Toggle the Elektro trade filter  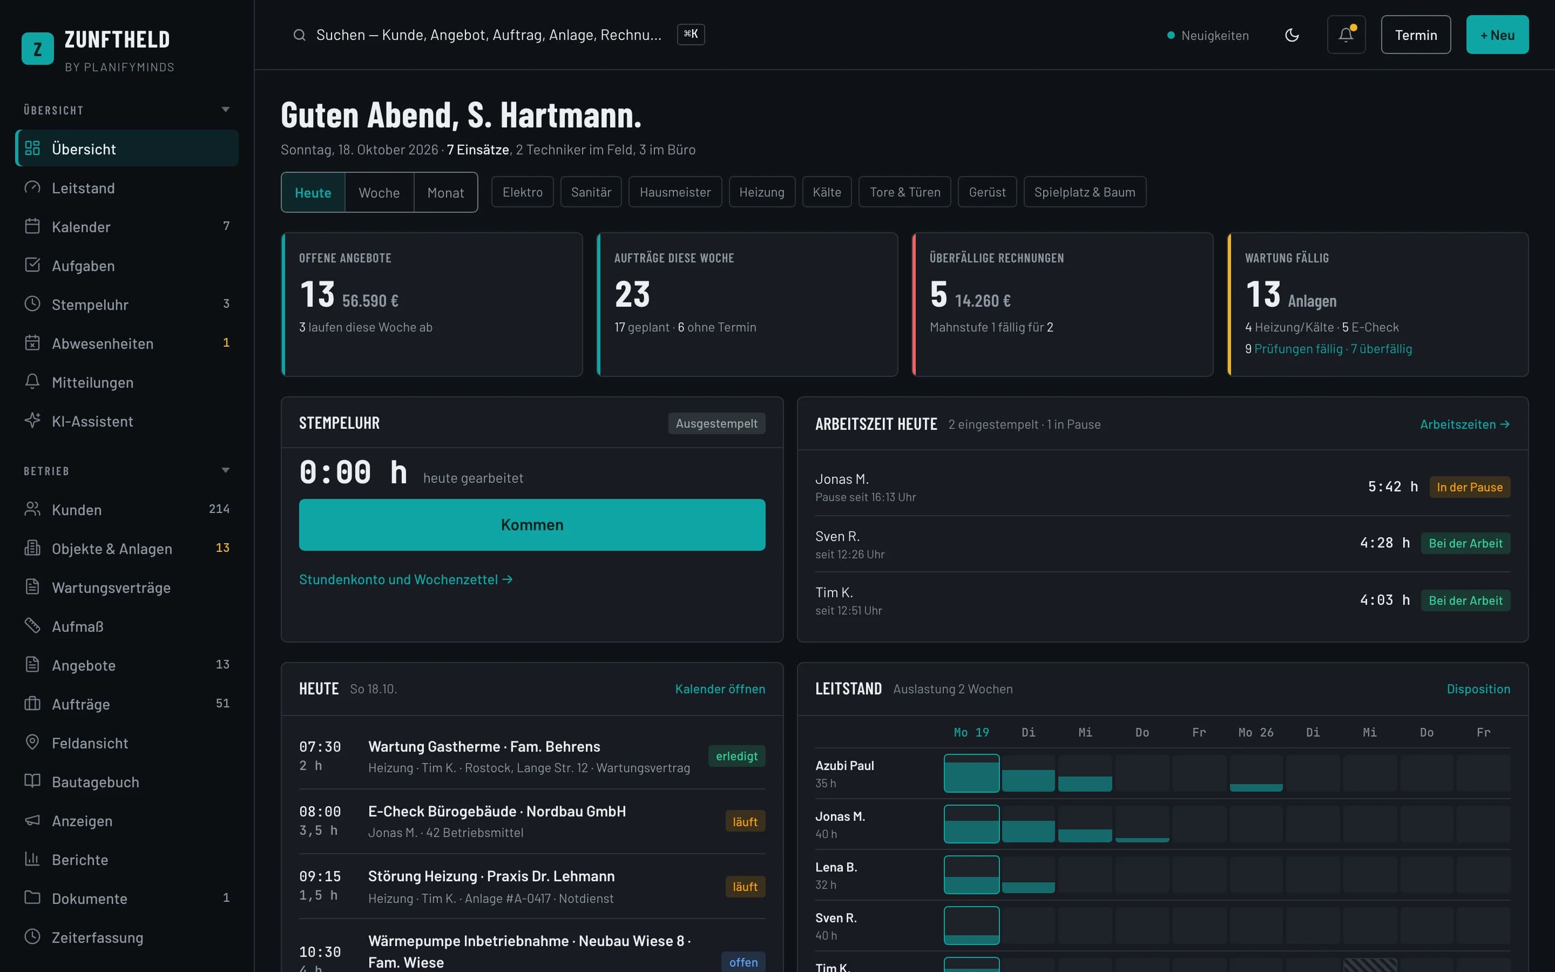tap(523, 192)
